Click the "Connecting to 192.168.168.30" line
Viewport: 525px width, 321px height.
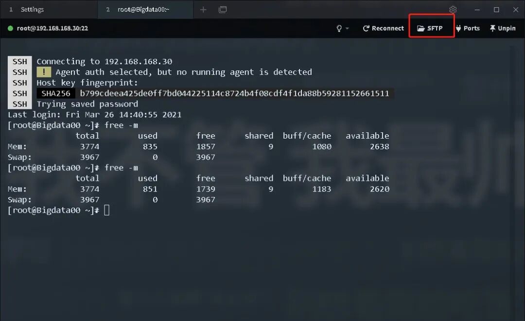(105, 62)
